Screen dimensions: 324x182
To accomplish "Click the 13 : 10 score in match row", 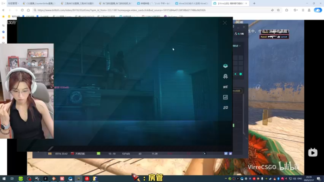I will click(112, 154).
